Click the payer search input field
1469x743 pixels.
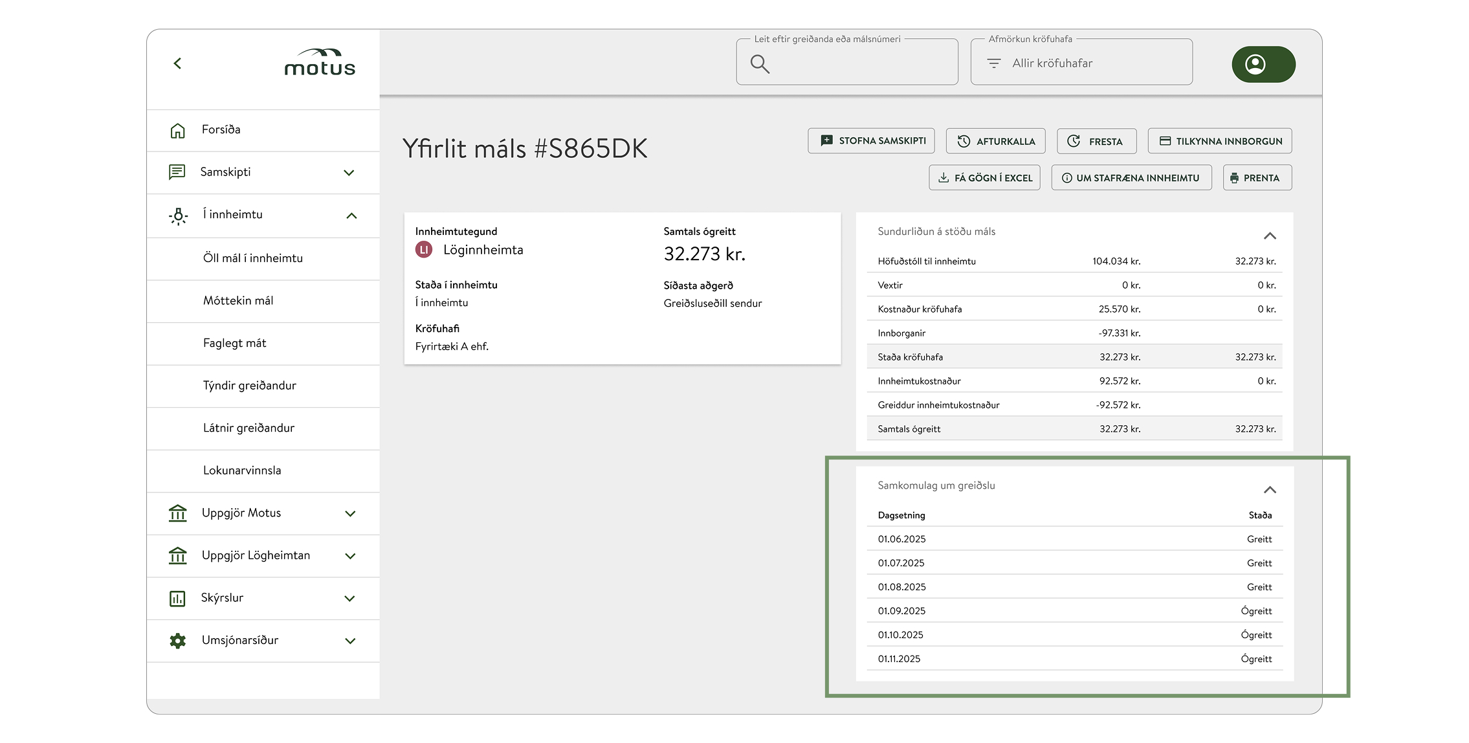point(846,63)
